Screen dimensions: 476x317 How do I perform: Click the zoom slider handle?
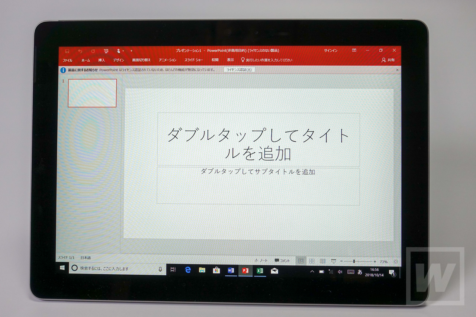click(354, 262)
